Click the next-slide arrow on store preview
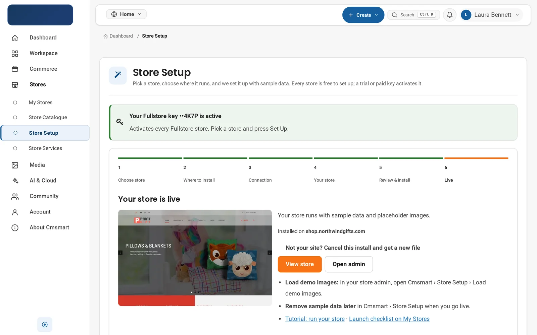The width and height of the screenshot is (537, 335). click(270, 253)
